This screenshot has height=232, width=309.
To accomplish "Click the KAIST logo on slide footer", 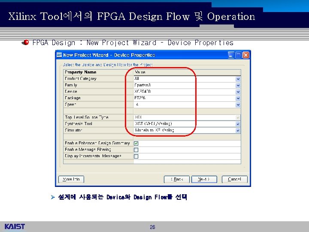I will point(15,226).
